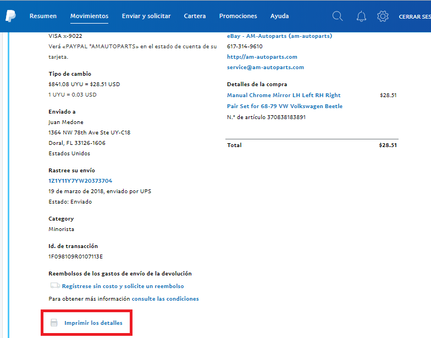Click the PayPal logo icon

(10, 16)
